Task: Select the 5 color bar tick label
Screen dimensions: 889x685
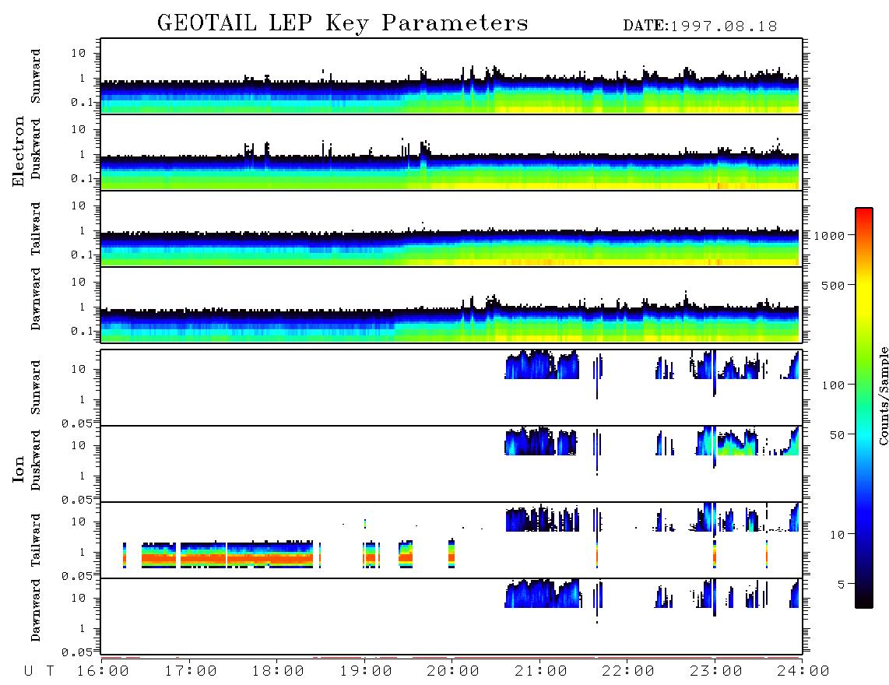Action: (x=841, y=585)
